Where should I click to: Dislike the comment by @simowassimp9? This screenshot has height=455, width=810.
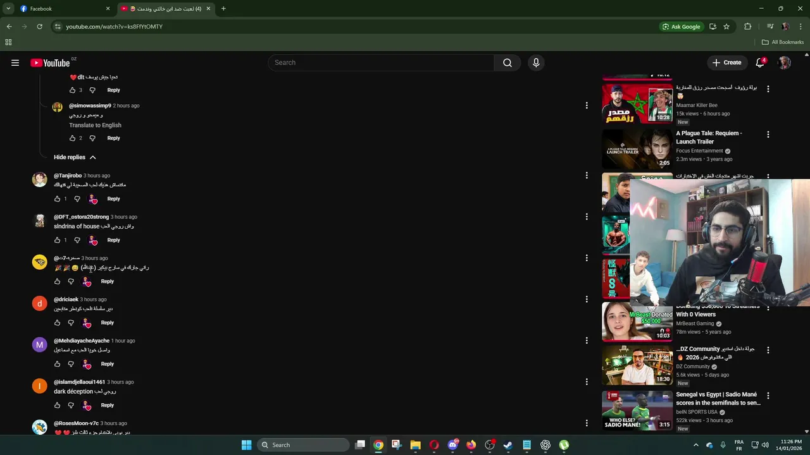coord(92,138)
